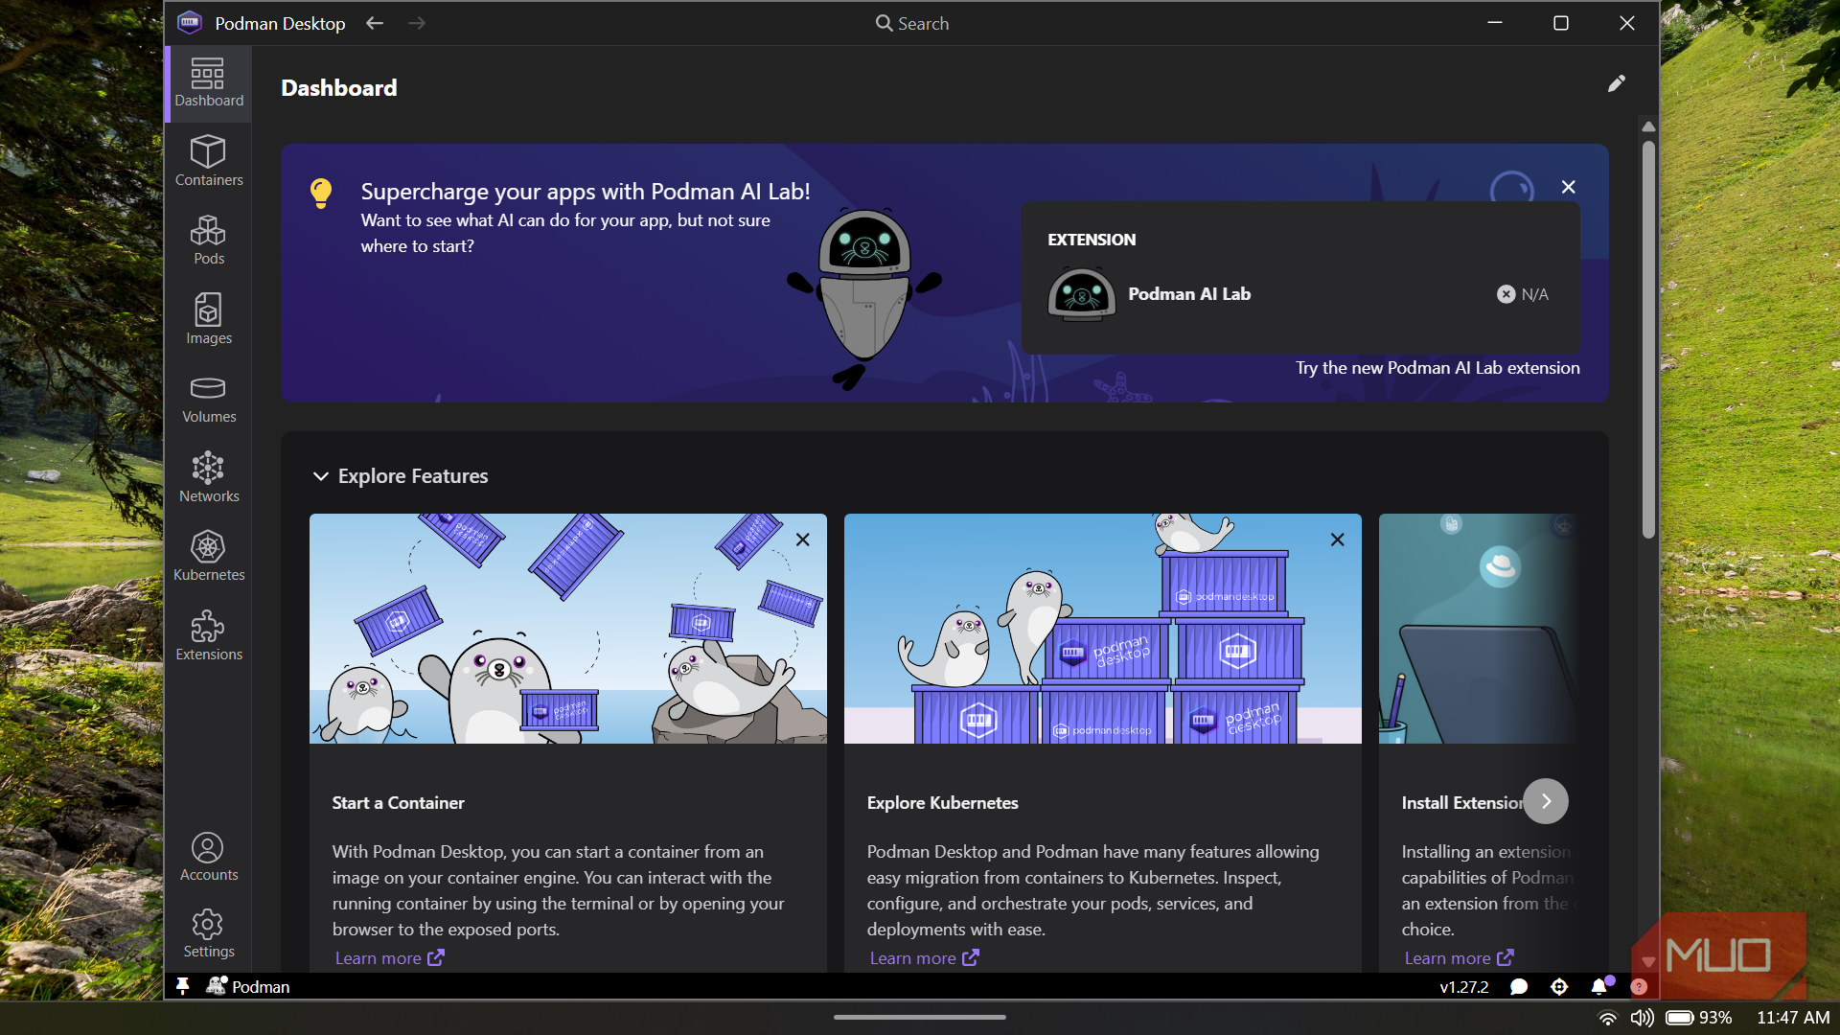Image resolution: width=1840 pixels, height=1035 pixels.
Task: Click the 'Start a Container' title
Action: pyautogui.click(x=399, y=803)
